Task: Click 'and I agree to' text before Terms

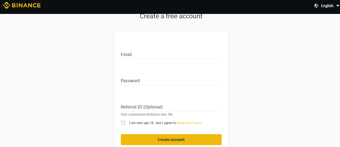Action: 165,123
